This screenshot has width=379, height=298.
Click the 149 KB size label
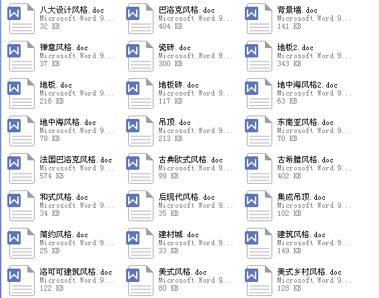coord(290,251)
